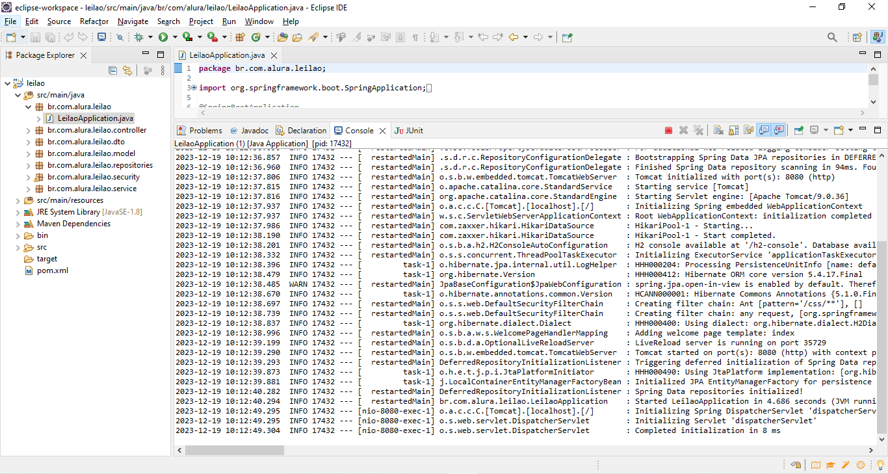Click the Clear Console icon
Screen dimensions: 888x474
[x=718, y=130]
